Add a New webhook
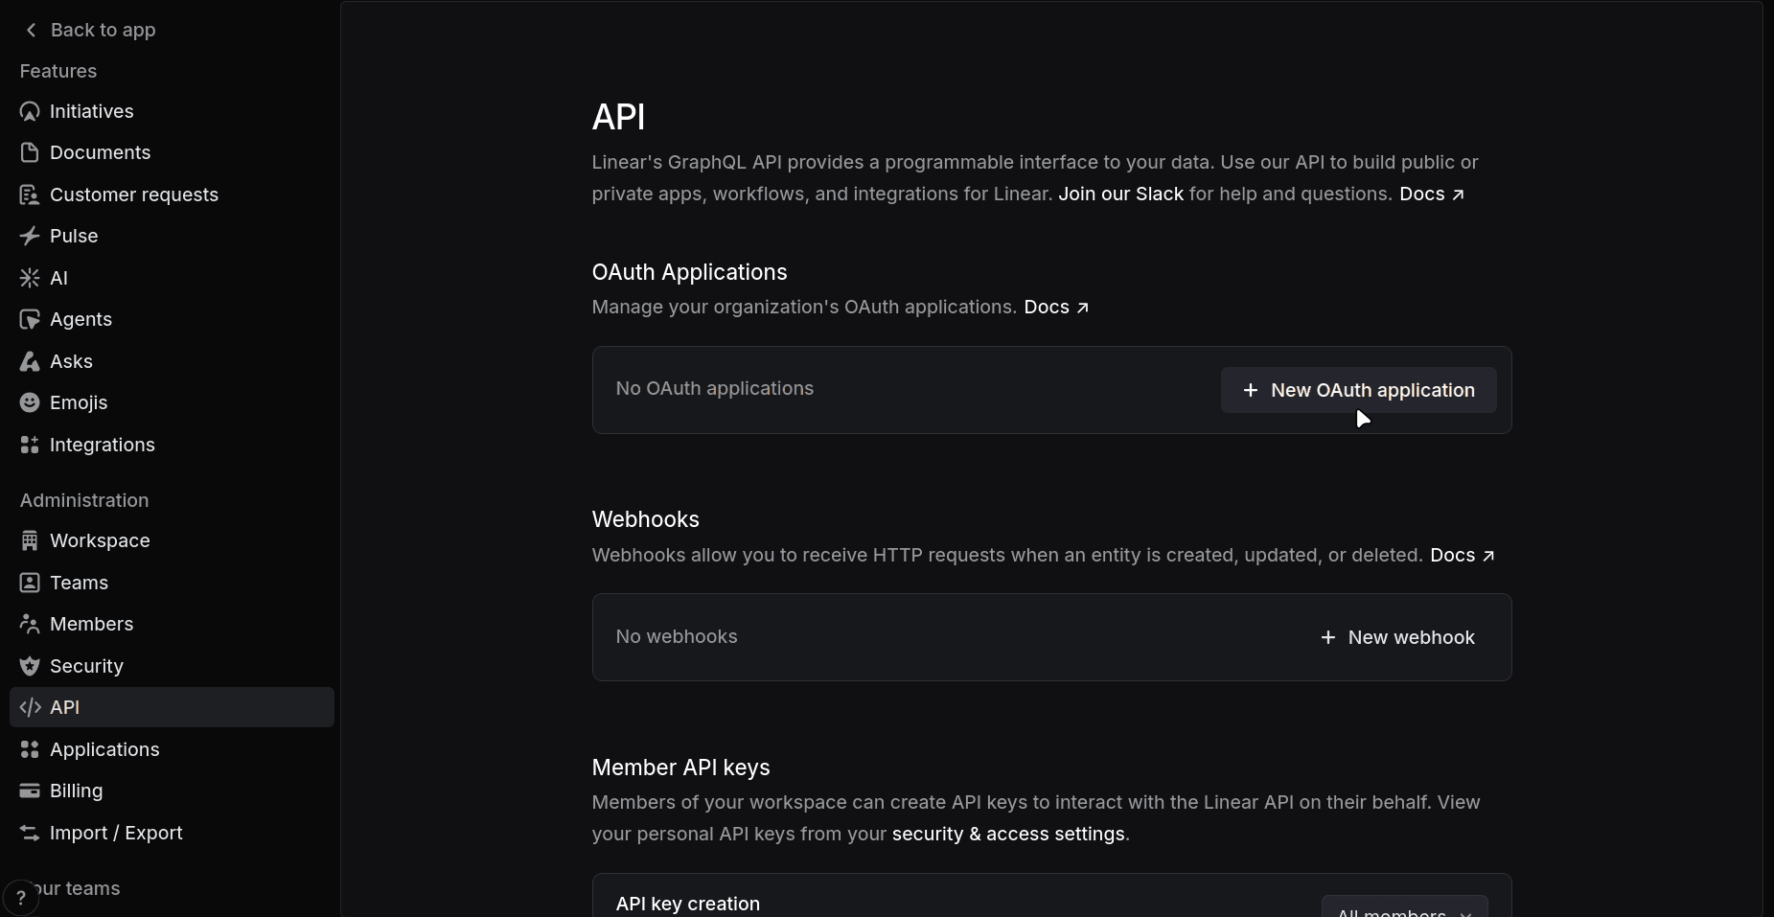 click(1396, 637)
